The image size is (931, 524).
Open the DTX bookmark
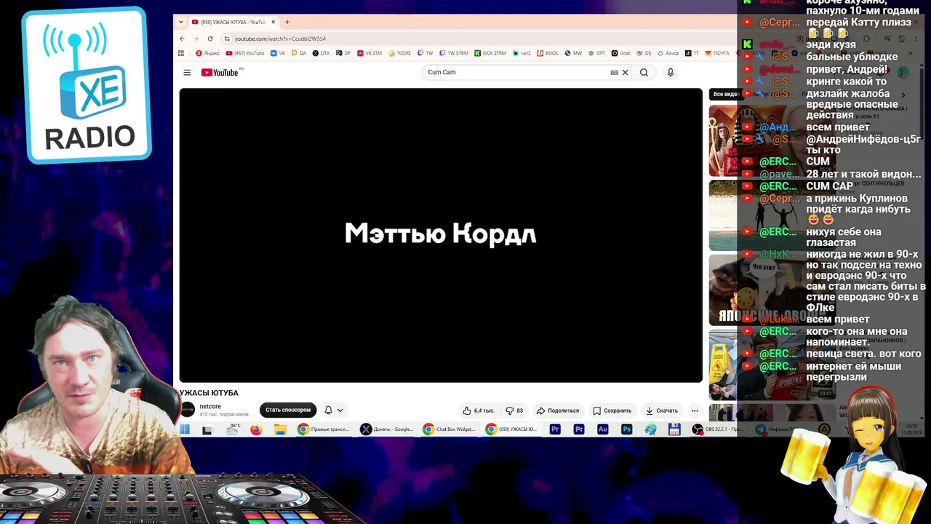click(321, 53)
